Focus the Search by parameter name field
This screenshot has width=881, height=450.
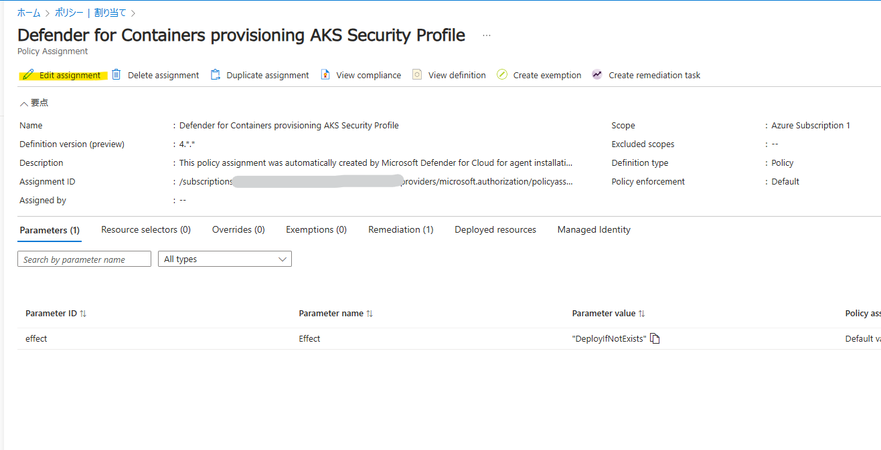(84, 259)
